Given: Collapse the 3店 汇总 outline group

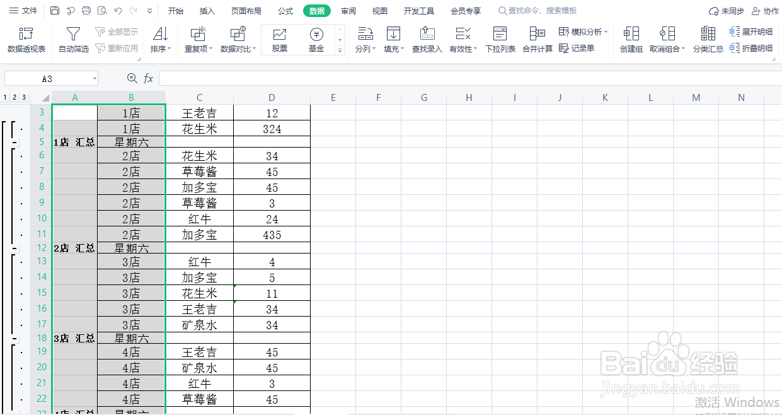Looking at the screenshot, I should [x=14, y=339].
